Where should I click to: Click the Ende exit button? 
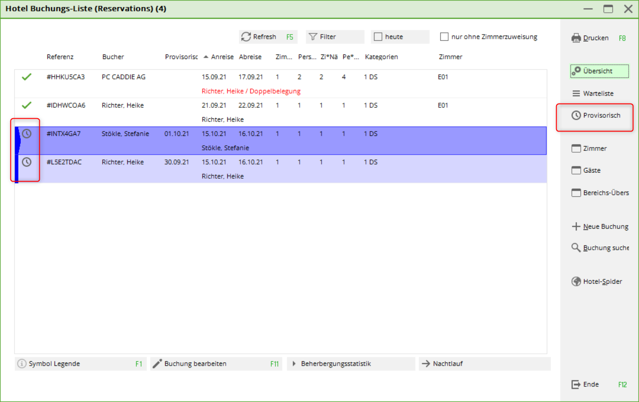586,385
